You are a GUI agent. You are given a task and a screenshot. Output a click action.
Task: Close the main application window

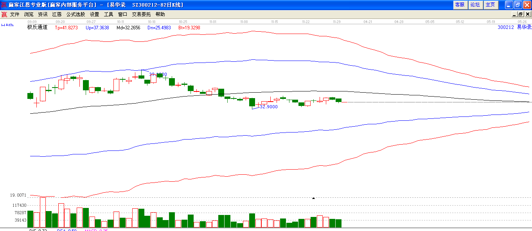[527, 5]
